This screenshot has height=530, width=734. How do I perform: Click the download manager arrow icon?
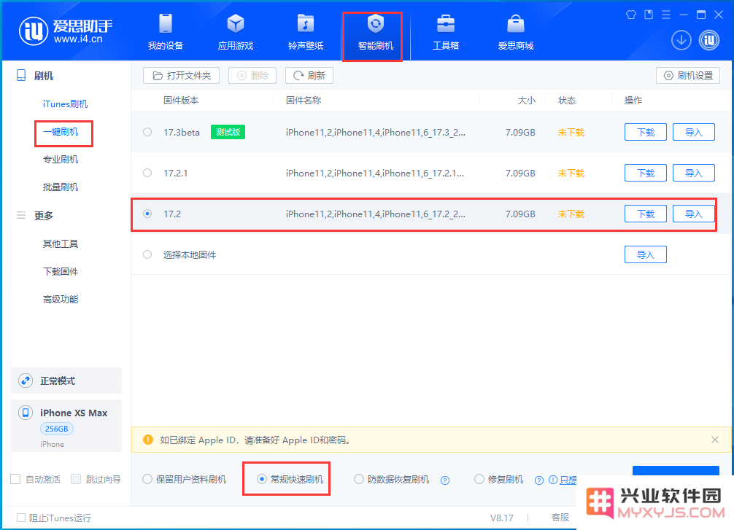tap(681, 40)
